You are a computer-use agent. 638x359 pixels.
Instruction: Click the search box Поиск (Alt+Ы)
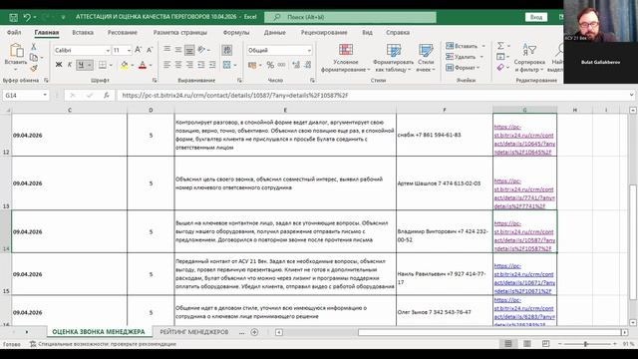pos(350,17)
